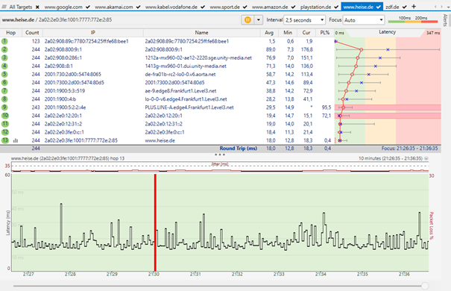This screenshot has width=451, height=291.
Task: Click the 72,1 packet loss value for hop 10
Action: point(327,116)
